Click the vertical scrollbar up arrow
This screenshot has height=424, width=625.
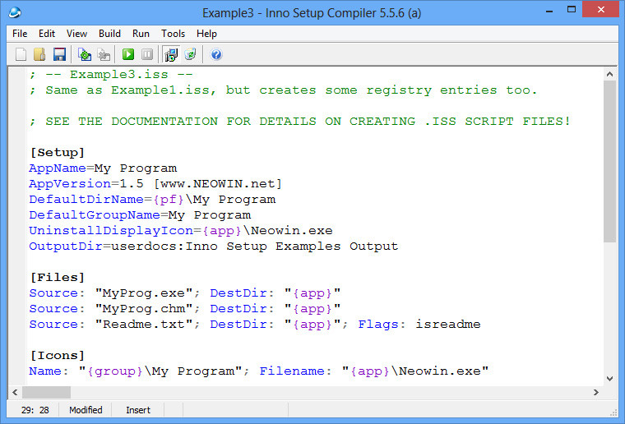click(x=609, y=74)
